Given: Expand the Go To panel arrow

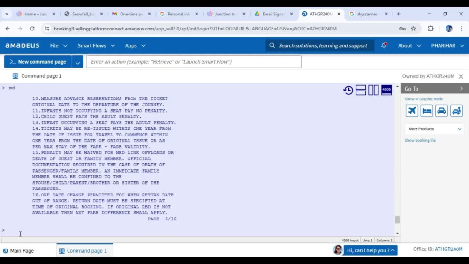Looking at the screenshot, I should tap(461, 89).
